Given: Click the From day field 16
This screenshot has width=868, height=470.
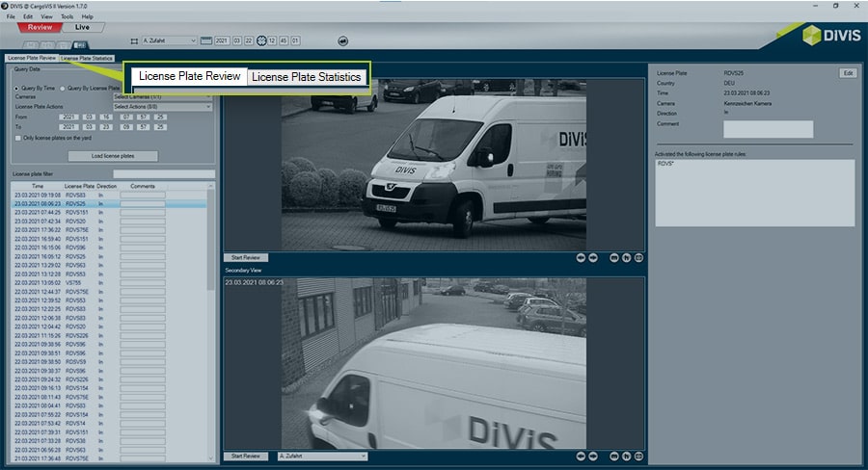Looking at the screenshot, I should tap(106, 117).
